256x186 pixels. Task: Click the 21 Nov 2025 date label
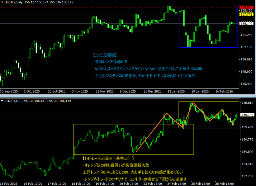tap(105, 92)
